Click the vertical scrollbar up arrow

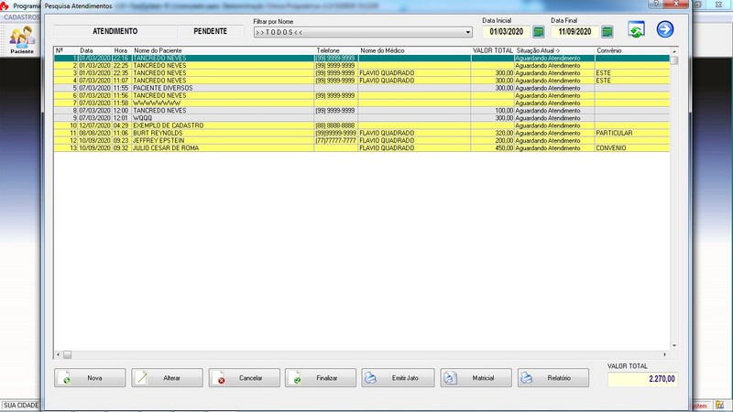click(x=674, y=51)
